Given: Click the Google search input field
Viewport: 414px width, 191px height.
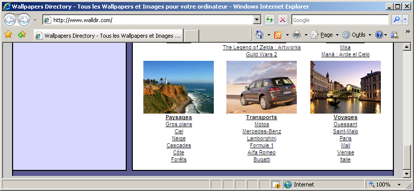Looking at the screenshot, I should point(340,20).
